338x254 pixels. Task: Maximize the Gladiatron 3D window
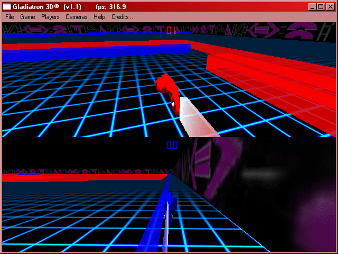click(x=321, y=7)
